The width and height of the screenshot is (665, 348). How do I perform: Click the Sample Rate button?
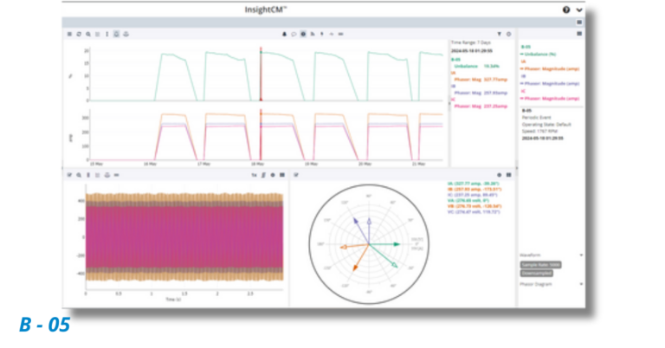tap(541, 264)
